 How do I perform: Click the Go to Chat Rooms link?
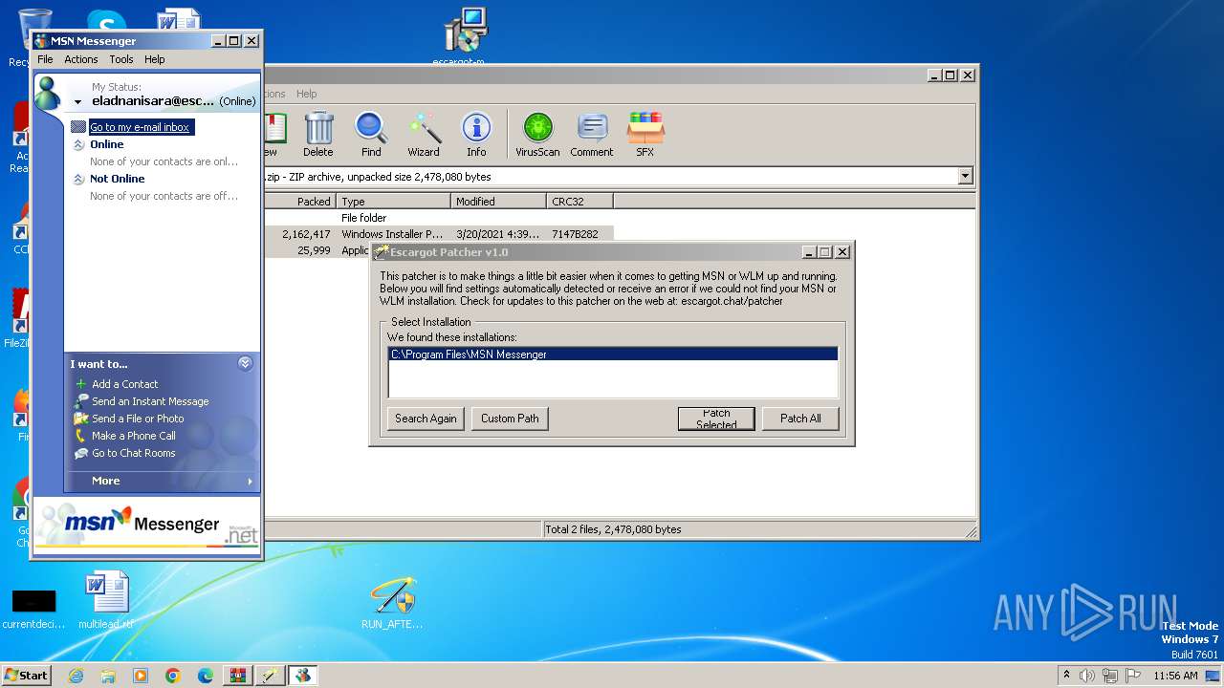134,453
